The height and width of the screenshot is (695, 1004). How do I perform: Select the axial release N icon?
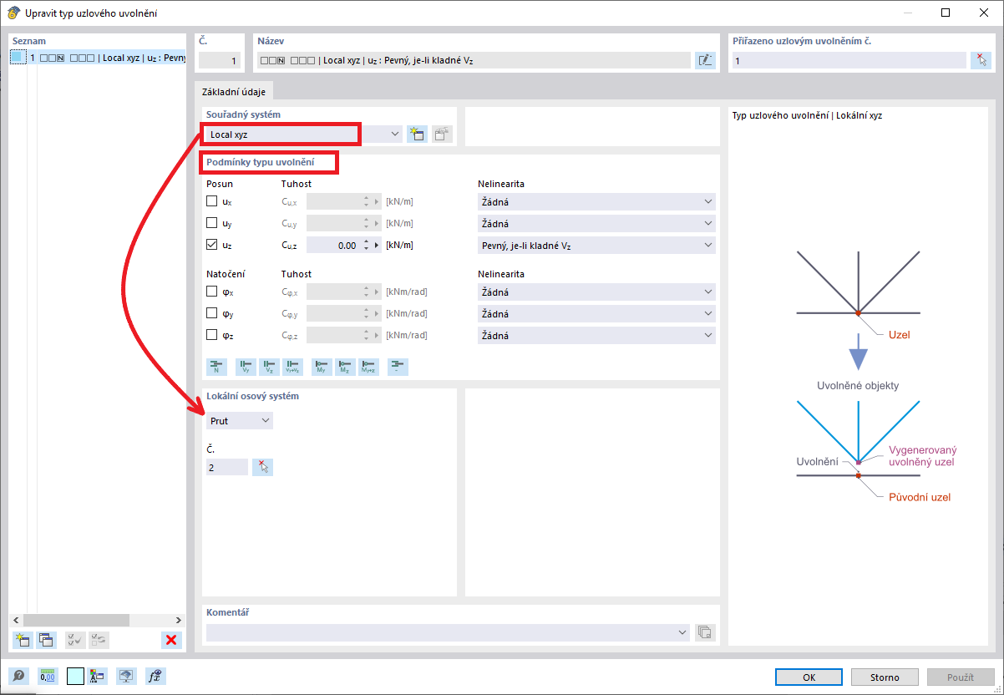tap(216, 366)
